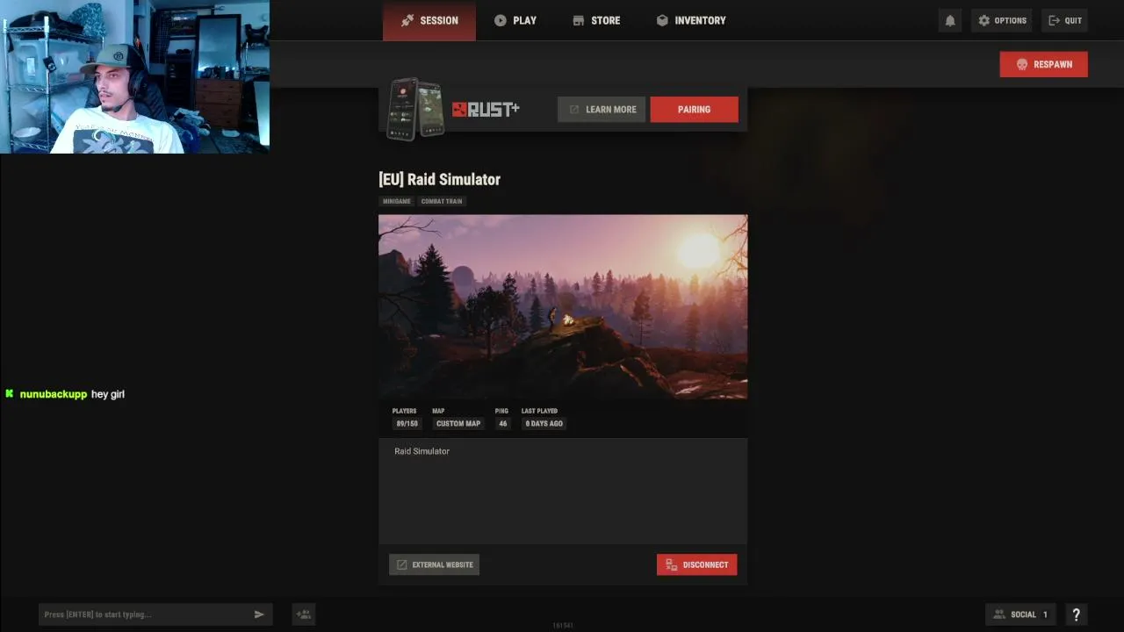This screenshot has width=1124, height=632.
Task: Switch to the Play tab
Action: 515,20
